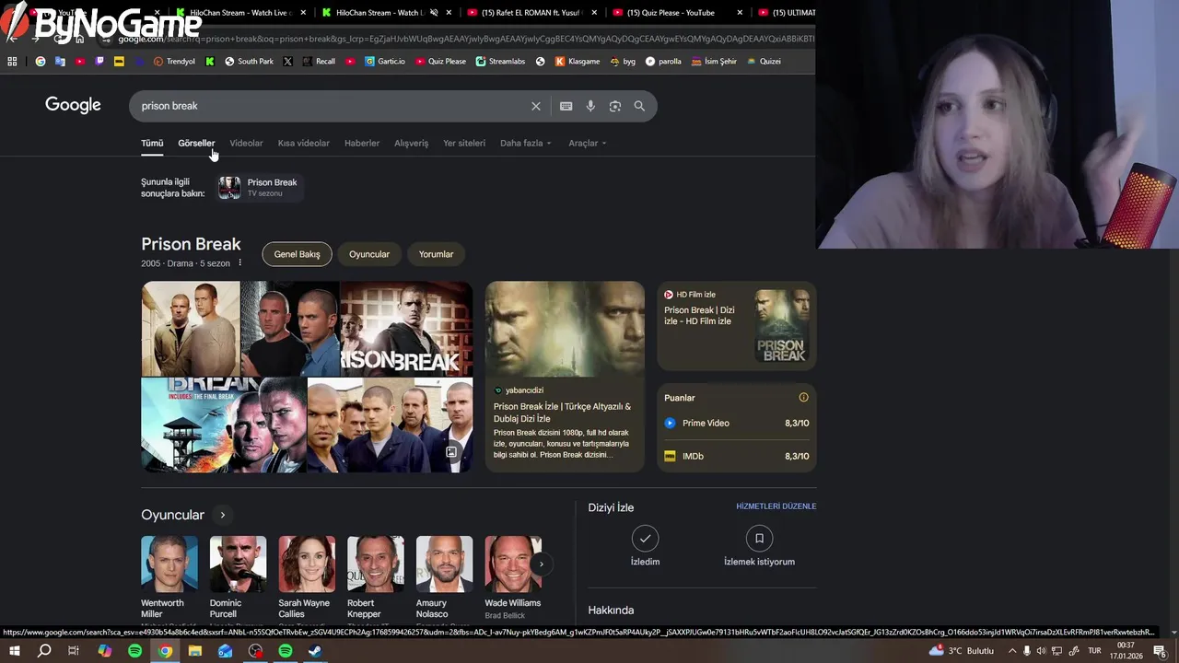Mark show as İzledim
This screenshot has height=663, width=1179.
[x=645, y=546]
